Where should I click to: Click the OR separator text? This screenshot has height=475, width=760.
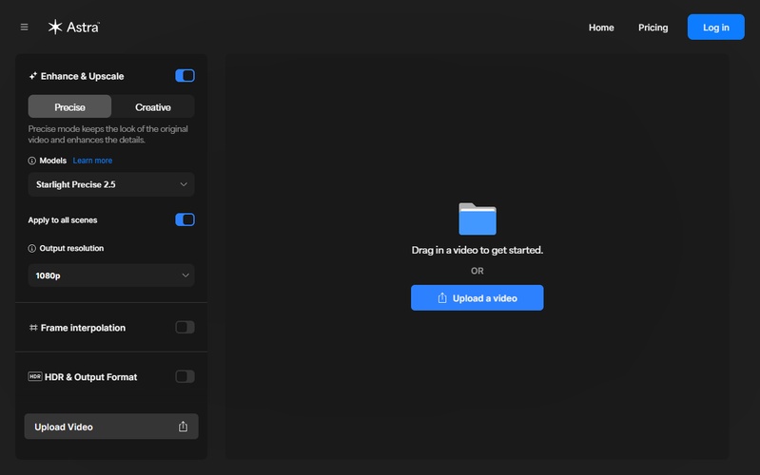[477, 271]
